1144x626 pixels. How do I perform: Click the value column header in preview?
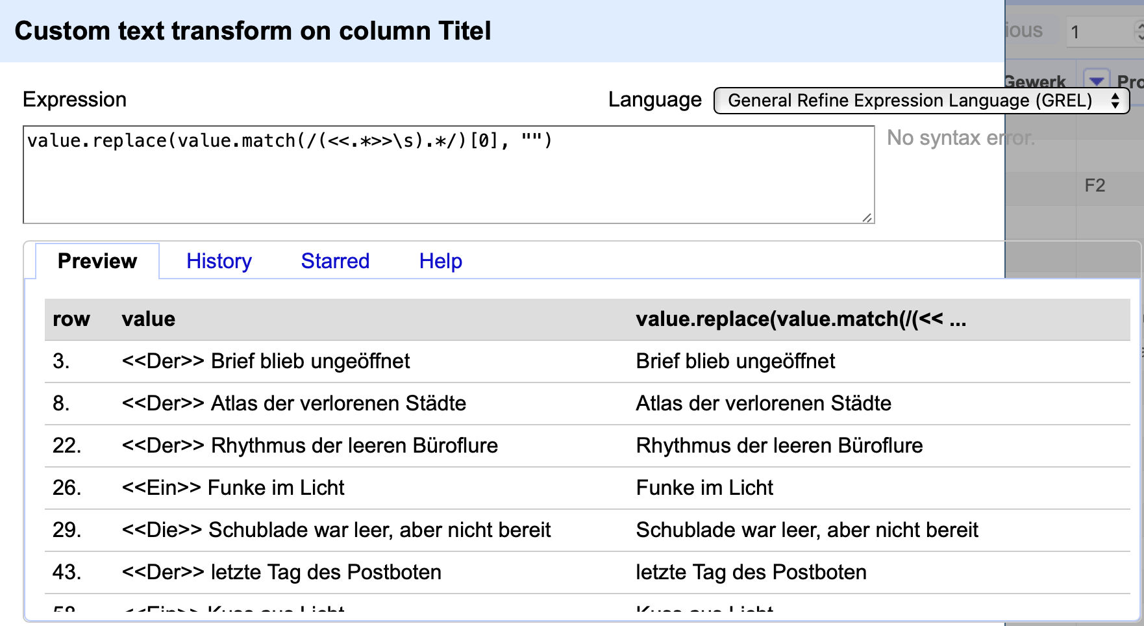point(149,319)
